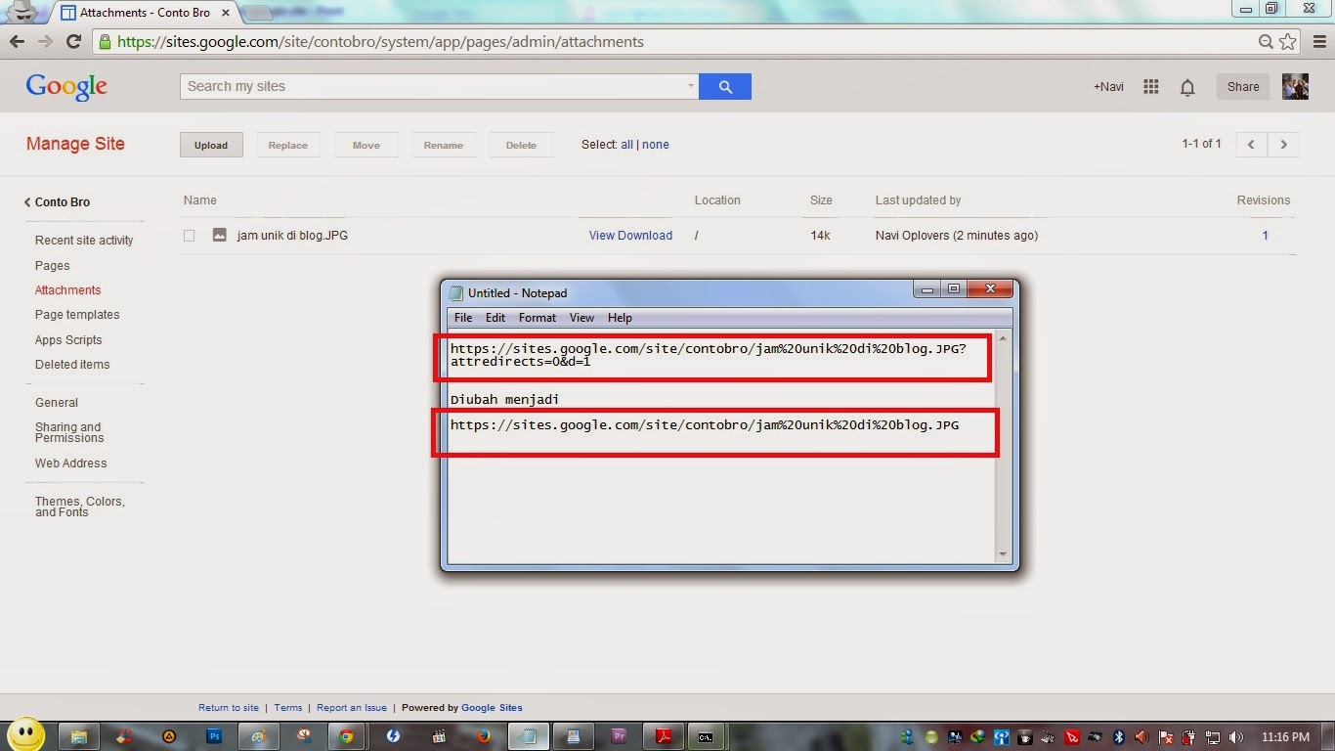Open the notifications bell
1335x751 pixels.
[1187, 87]
